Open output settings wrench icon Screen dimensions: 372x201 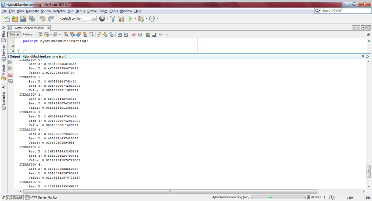[x=10, y=81]
